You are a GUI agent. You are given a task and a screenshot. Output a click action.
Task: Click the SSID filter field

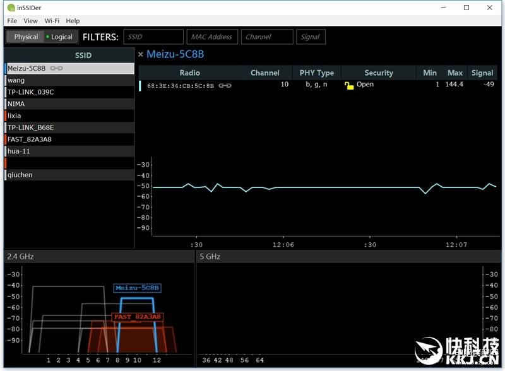[153, 37]
